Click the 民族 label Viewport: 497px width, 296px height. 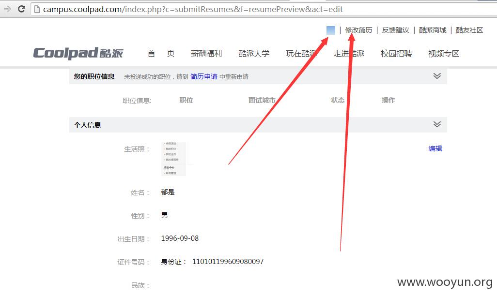[x=140, y=285]
